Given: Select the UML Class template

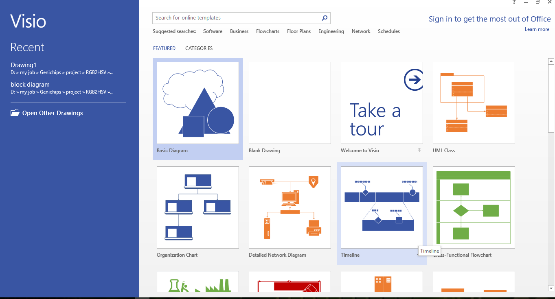Looking at the screenshot, I should point(474,103).
